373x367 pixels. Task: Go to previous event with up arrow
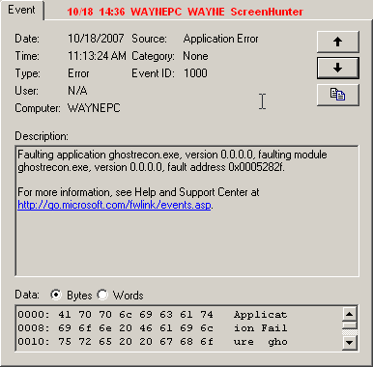(x=338, y=42)
